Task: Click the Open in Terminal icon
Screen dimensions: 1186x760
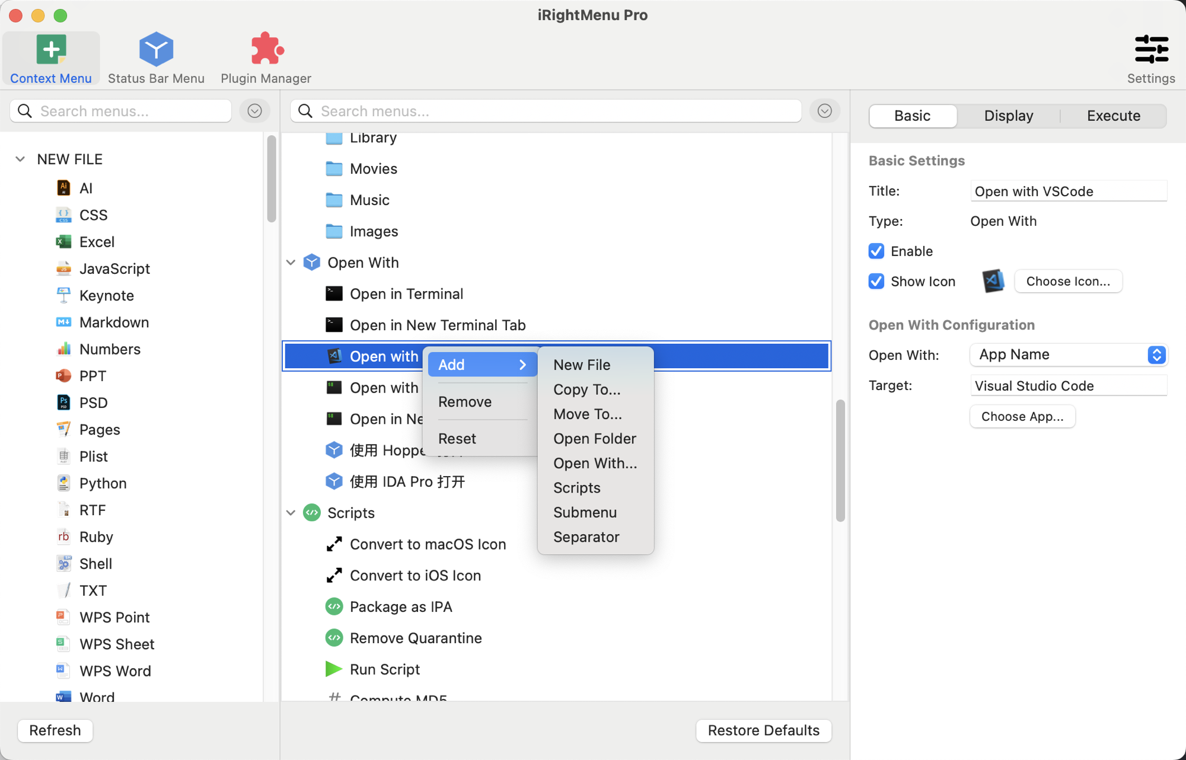Action: tap(334, 293)
